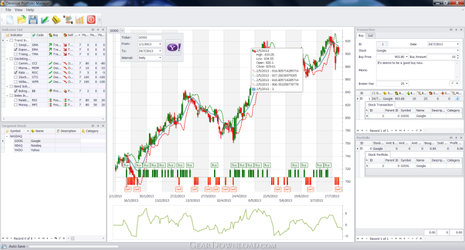Click the New document toolbar icon
This screenshot has height=250, width=465.
click(10, 20)
